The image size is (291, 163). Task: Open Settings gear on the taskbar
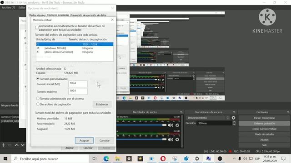click(197, 158)
